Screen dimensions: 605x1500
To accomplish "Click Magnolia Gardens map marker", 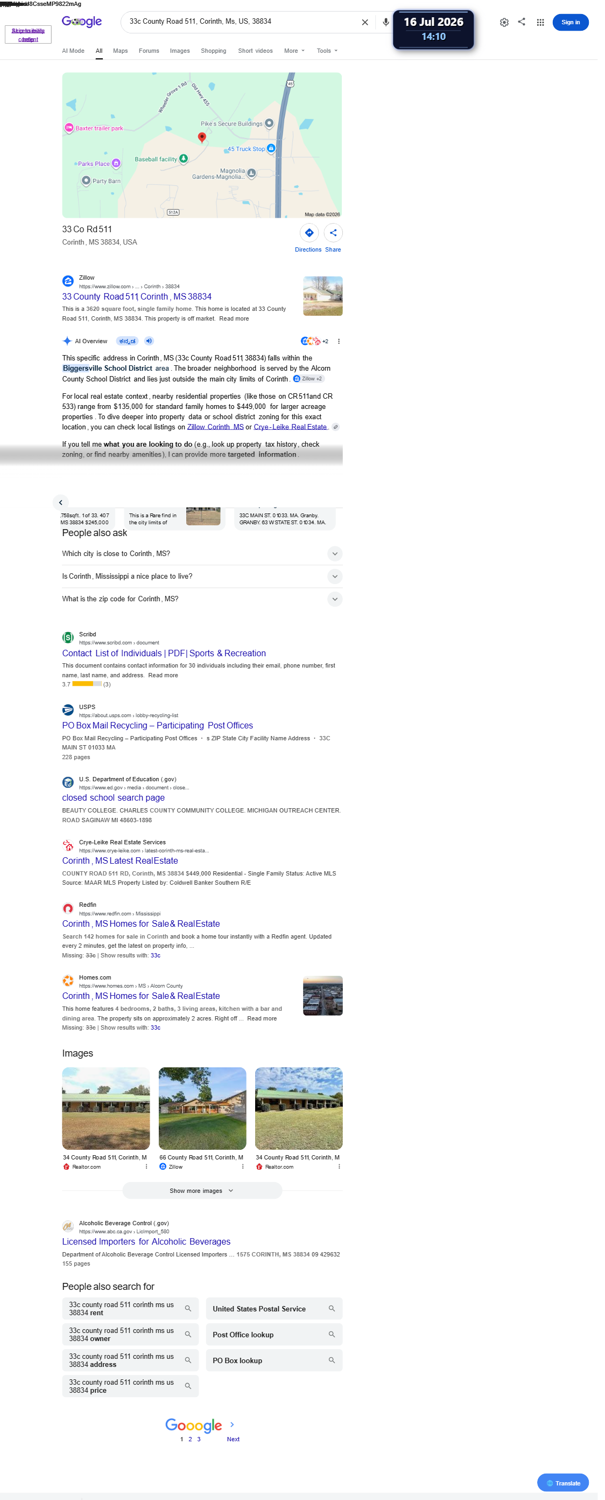I will 252,173.
